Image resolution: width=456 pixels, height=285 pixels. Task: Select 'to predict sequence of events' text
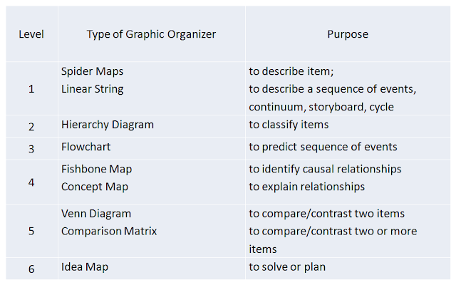[x=323, y=147]
